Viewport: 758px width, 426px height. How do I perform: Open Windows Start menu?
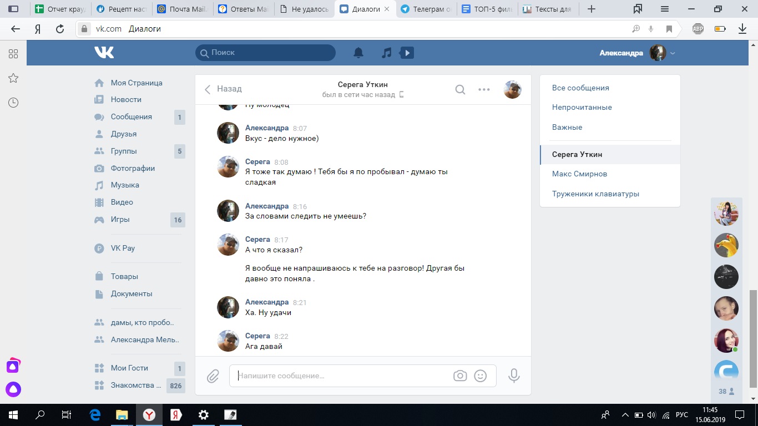pyautogui.click(x=13, y=414)
